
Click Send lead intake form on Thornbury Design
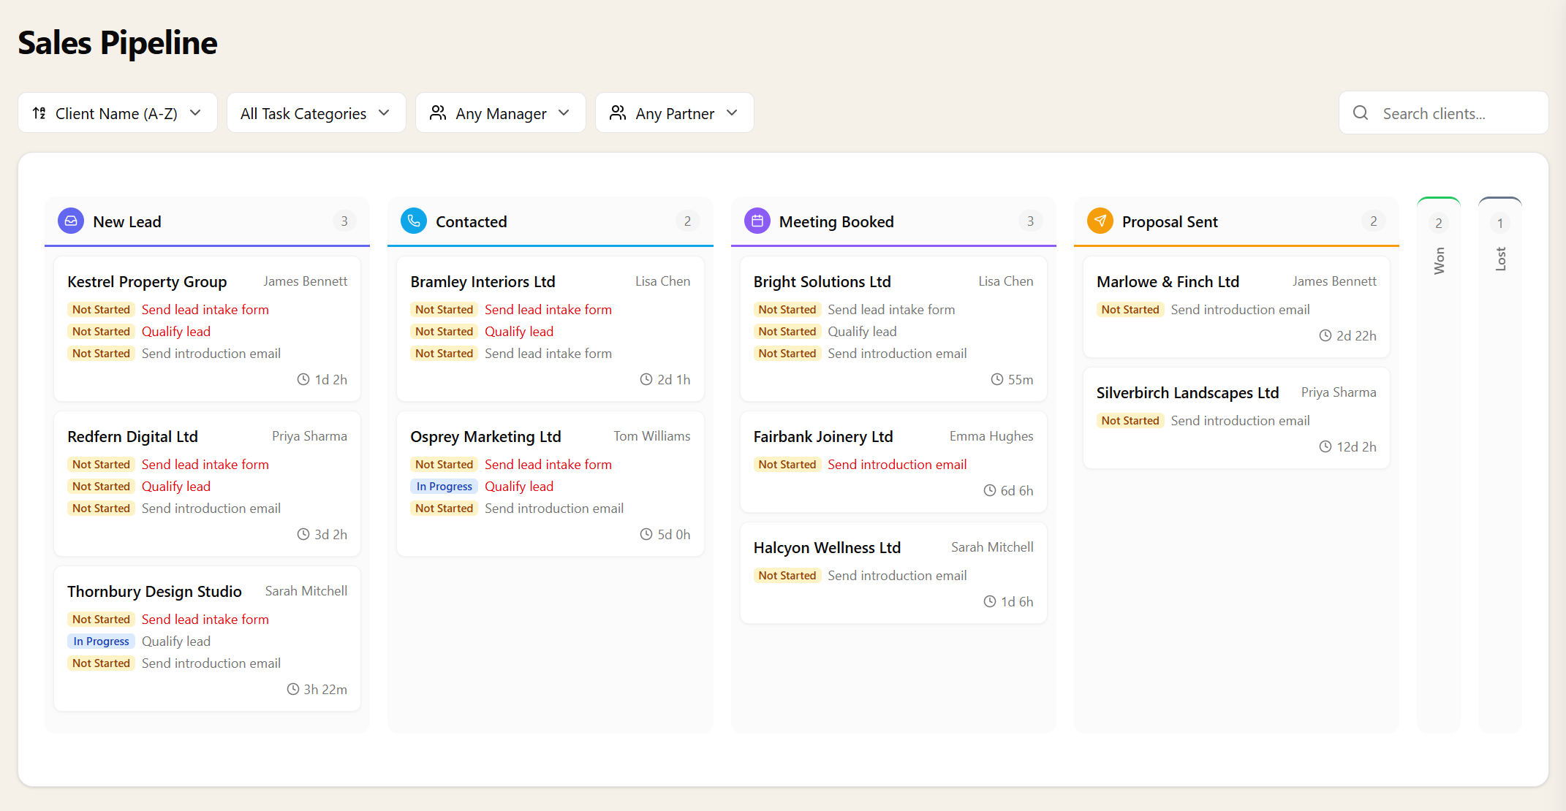click(x=205, y=620)
